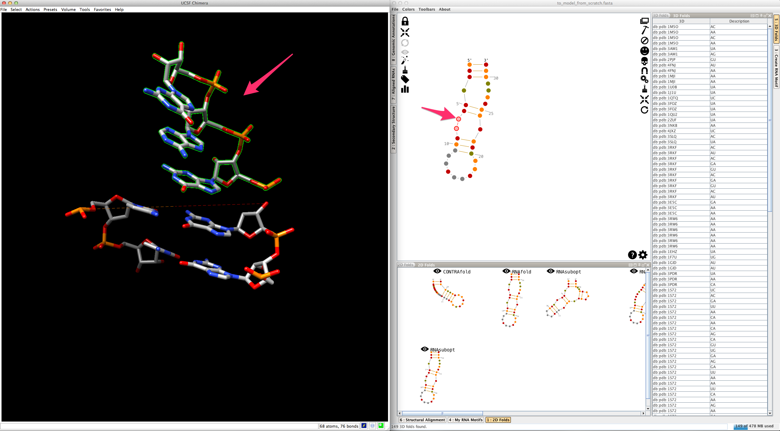Toggle the CONTRAfold eye visibility icon
The image size is (780, 431).
point(437,271)
